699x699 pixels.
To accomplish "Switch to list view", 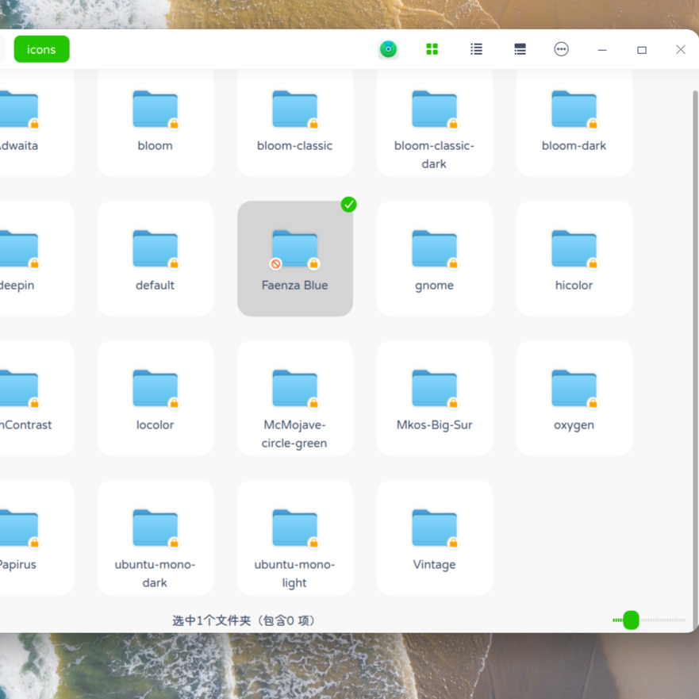I will [476, 49].
